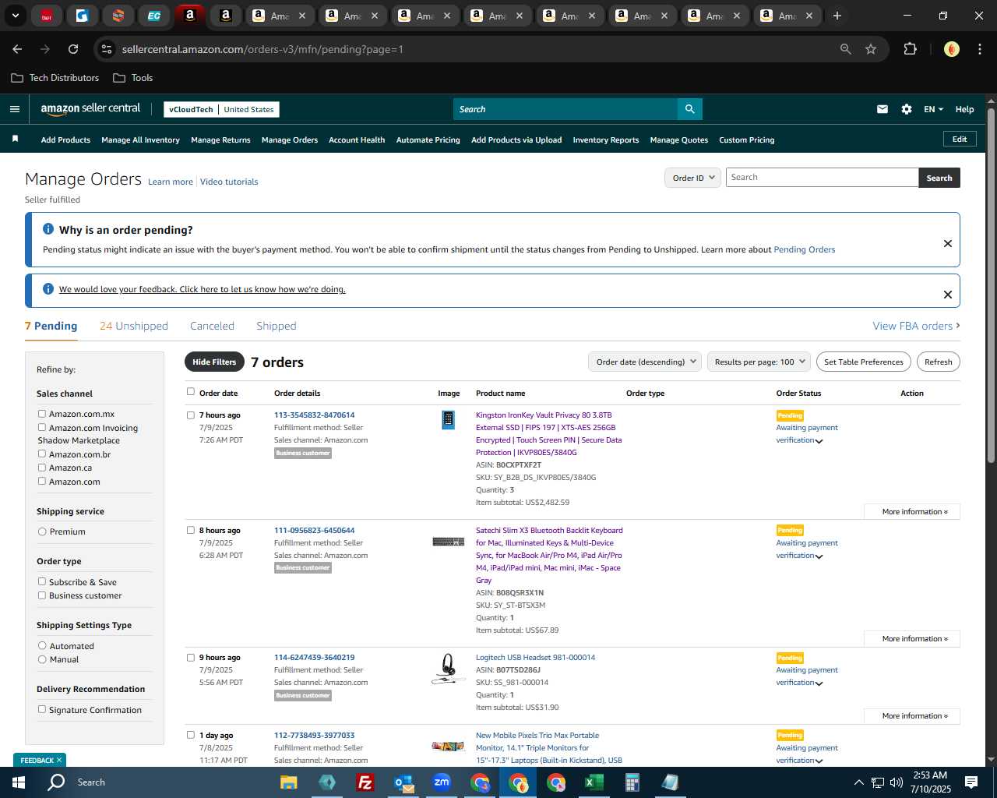The width and height of the screenshot is (997, 798).
Task: Reload the page with browser refresh
Action: coord(73,49)
